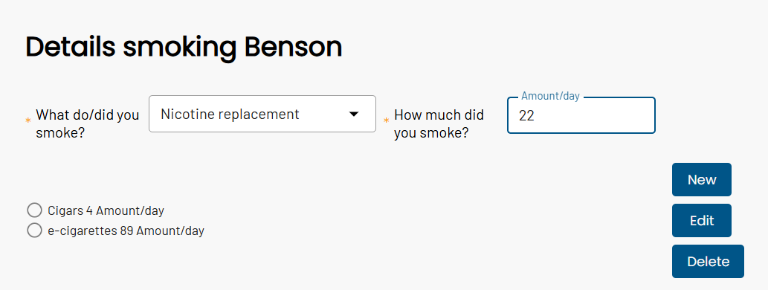Click the 'What do/did you smoke?' label
Image resolution: width=768 pixels, height=290 pixels.
[88, 123]
